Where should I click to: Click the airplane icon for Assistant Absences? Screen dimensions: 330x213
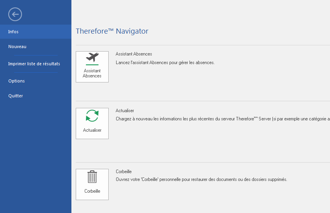coord(92,58)
